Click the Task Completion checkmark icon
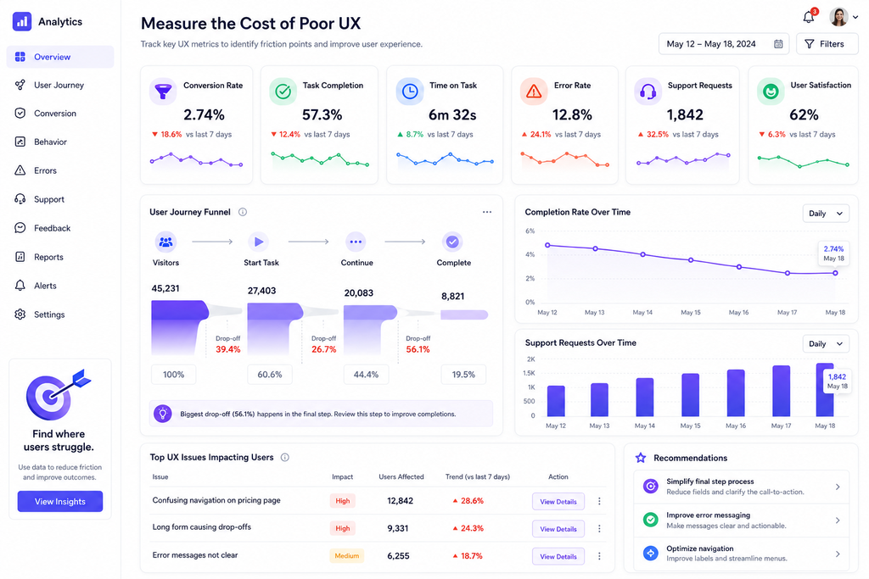 283,92
